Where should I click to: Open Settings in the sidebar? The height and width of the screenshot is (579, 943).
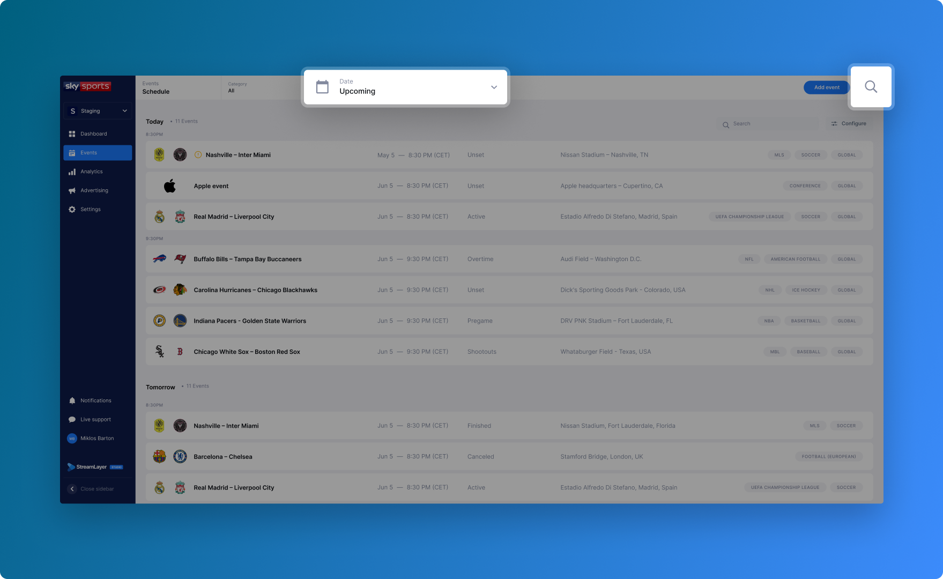tap(98, 209)
